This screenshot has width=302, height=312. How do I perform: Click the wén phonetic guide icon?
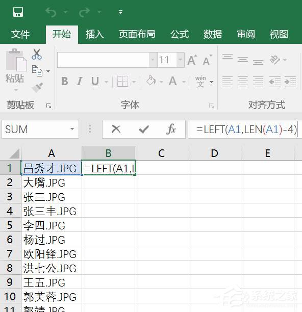tap(200, 82)
